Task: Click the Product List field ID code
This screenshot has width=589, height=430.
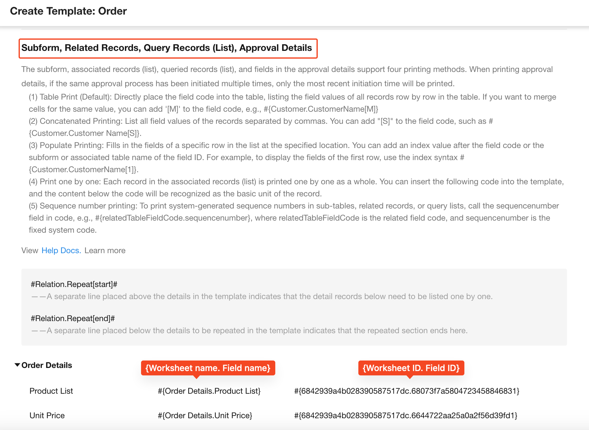Action: coord(406,391)
